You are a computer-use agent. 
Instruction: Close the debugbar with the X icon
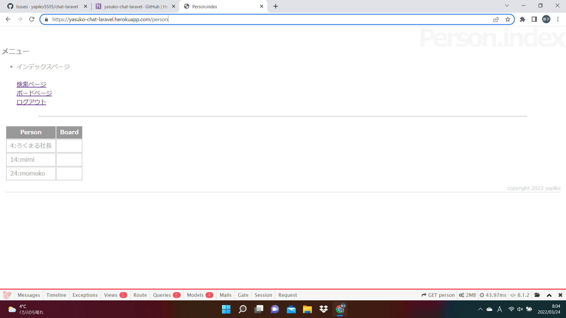pyautogui.click(x=560, y=295)
